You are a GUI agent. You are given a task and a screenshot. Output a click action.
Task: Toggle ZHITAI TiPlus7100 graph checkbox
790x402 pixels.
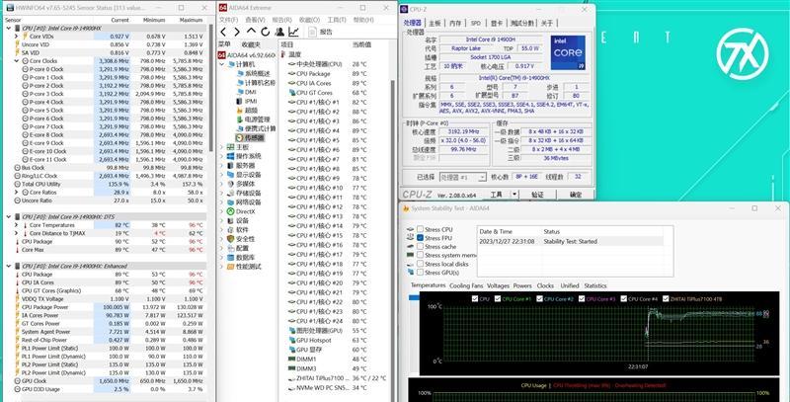pyautogui.click(x=666, y=298)
